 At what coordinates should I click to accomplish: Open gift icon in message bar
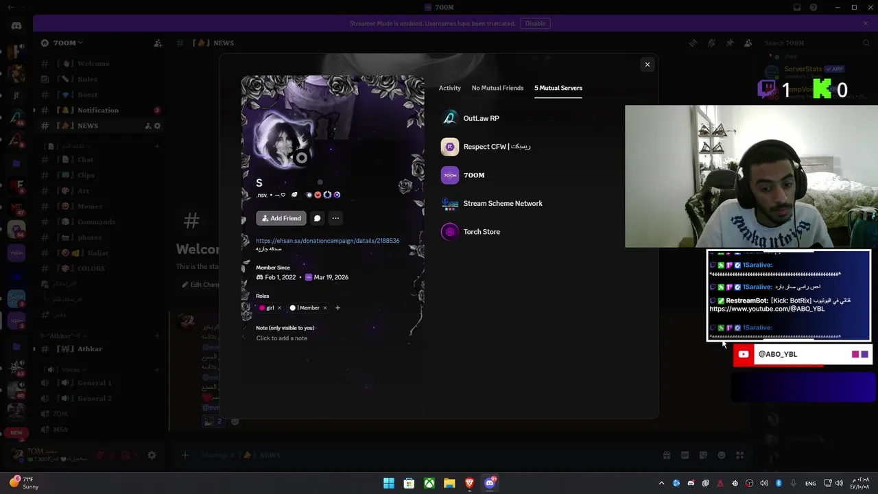pyautogui.click(x=666, y=455)
